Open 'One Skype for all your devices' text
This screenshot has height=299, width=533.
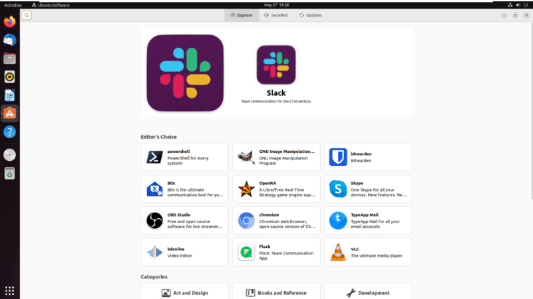[379, 193]
